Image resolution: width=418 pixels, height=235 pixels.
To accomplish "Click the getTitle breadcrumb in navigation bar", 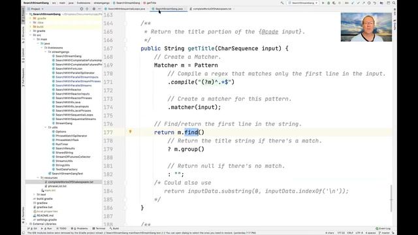I will 150,3.
